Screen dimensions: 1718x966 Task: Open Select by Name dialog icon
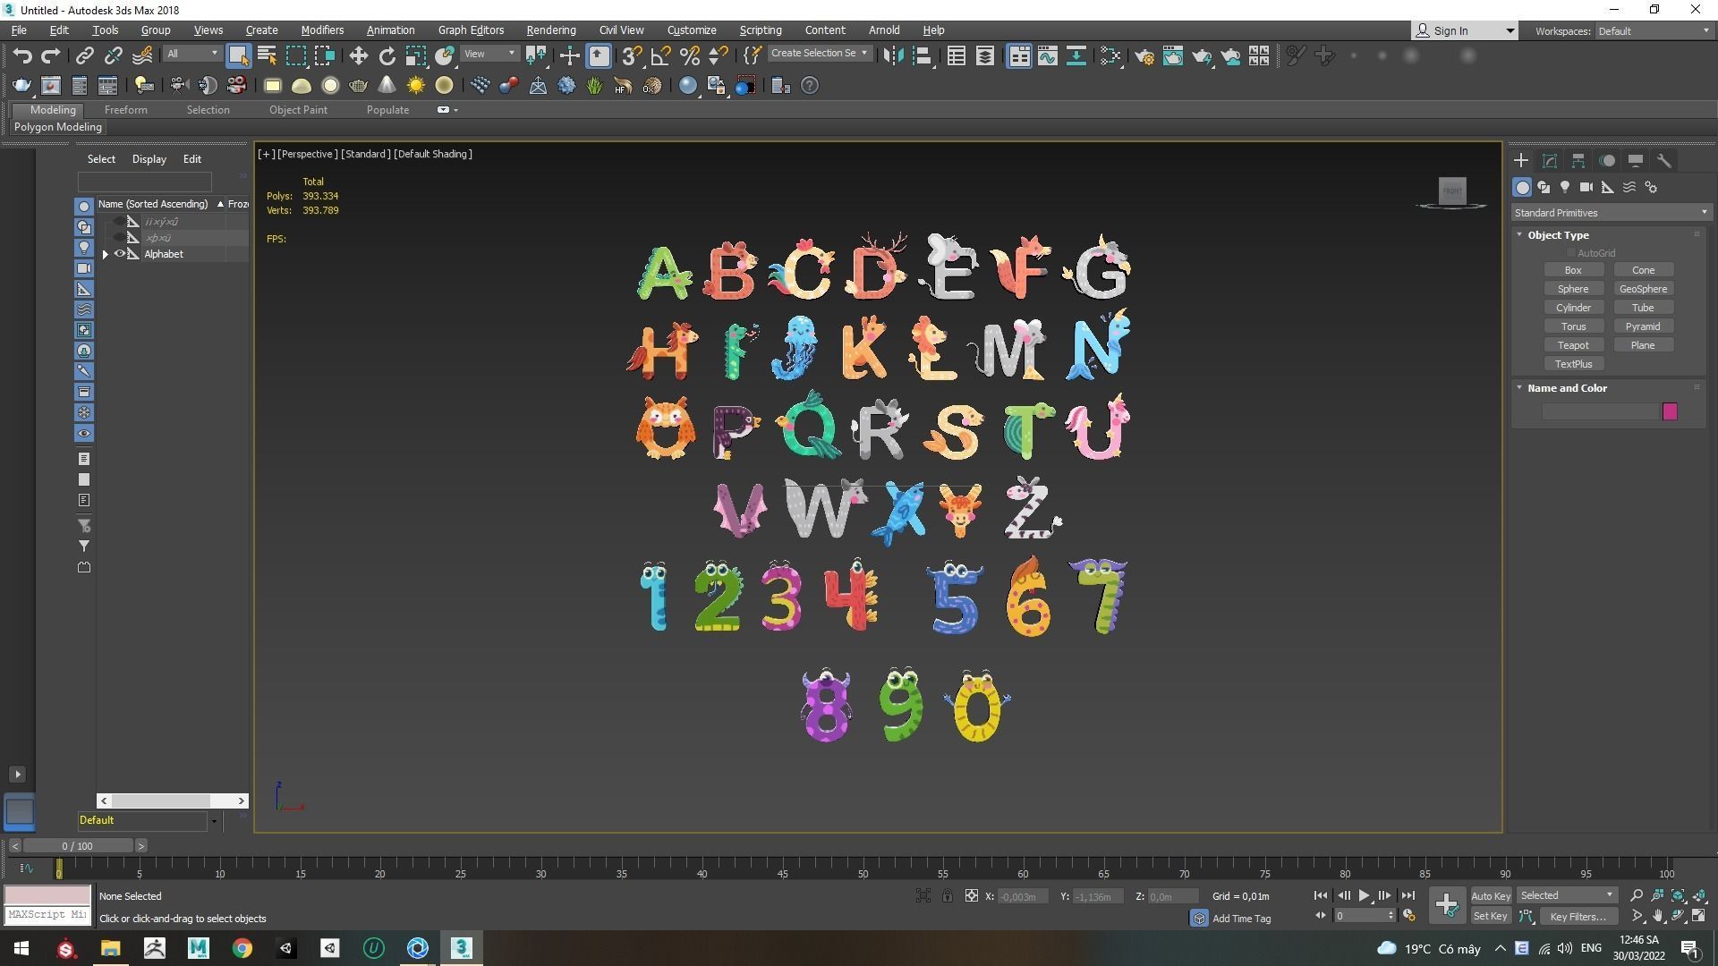click(x=267, y=55)
